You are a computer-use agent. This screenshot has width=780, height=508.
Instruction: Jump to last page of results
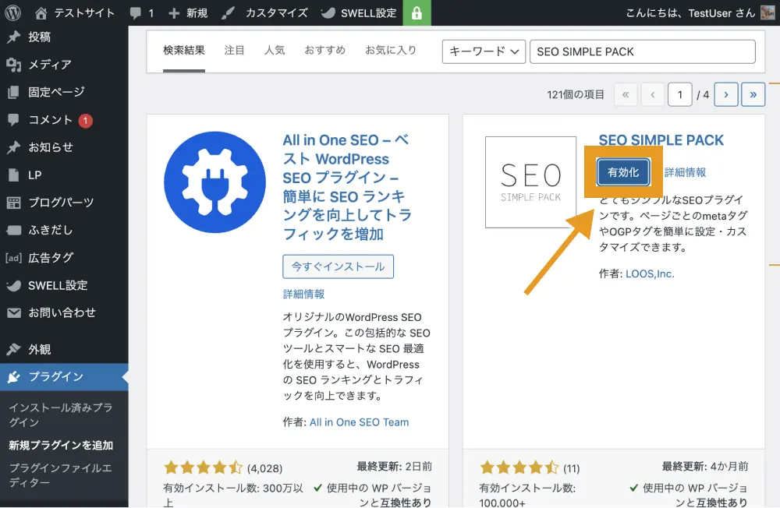point(753,94)
